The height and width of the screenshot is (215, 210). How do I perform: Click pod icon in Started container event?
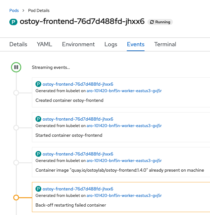tap(38, 119)
